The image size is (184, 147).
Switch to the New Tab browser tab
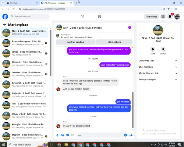tap(22, 3)
